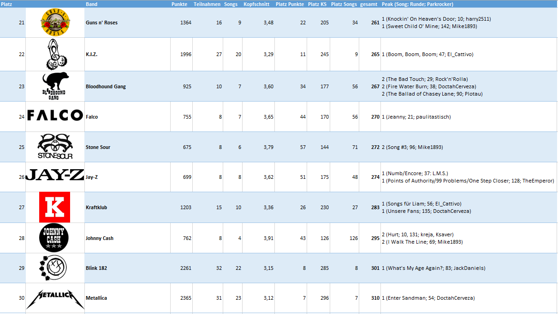Click Kopfschnitt value 3,48
The width and height of the screenshot is (558, 314).
[x=268, y=23]
